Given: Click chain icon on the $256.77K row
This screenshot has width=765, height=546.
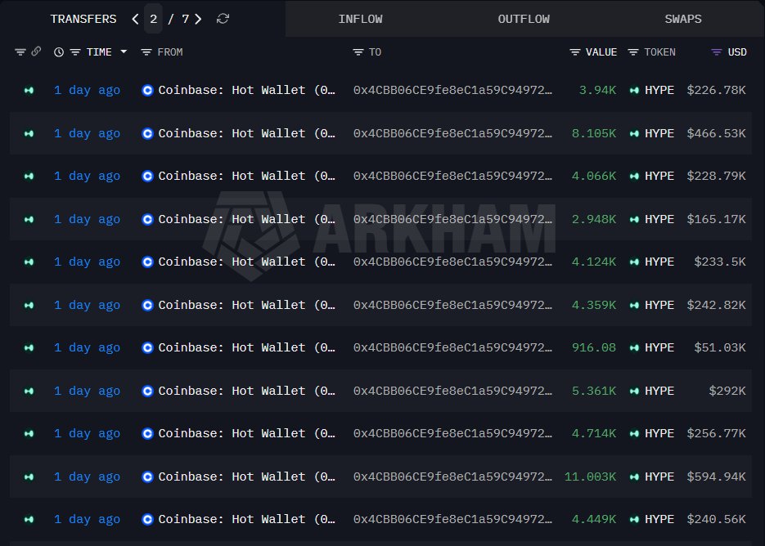Looking at the screenshot, I should point(29,433).
